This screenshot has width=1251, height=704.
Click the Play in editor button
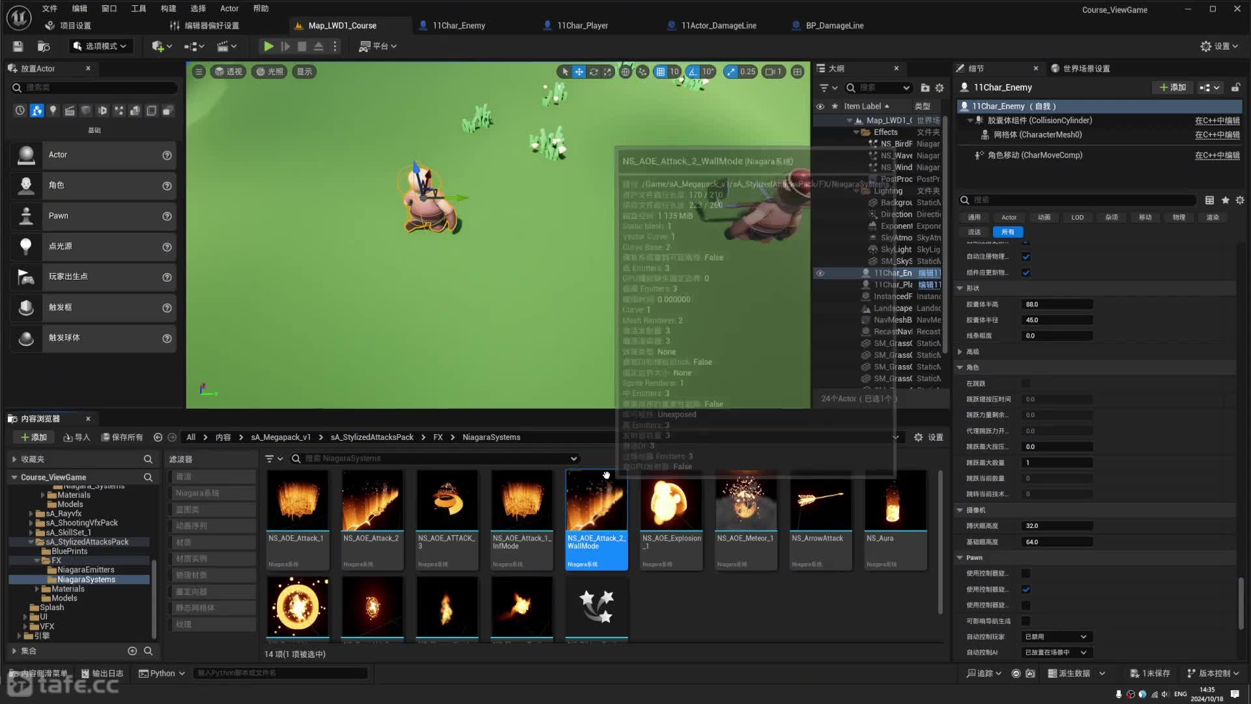[x=268, y=46]
